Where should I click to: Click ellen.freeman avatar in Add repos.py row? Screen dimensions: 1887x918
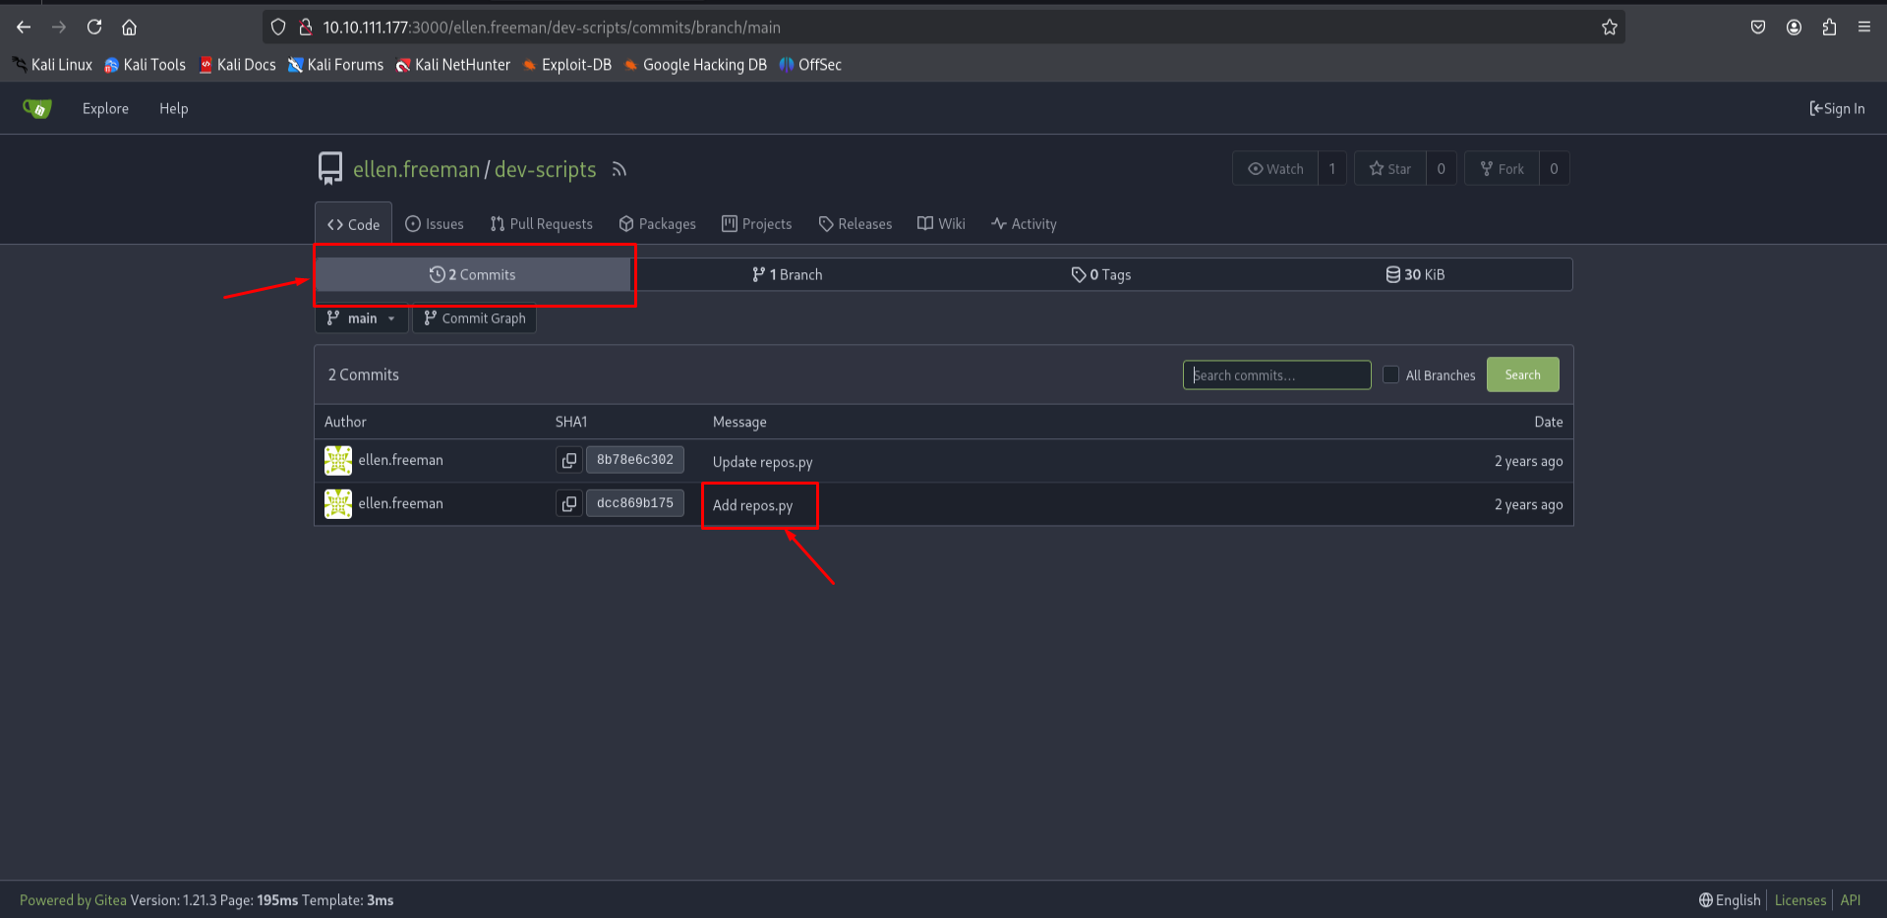click(x=338, y=503)
